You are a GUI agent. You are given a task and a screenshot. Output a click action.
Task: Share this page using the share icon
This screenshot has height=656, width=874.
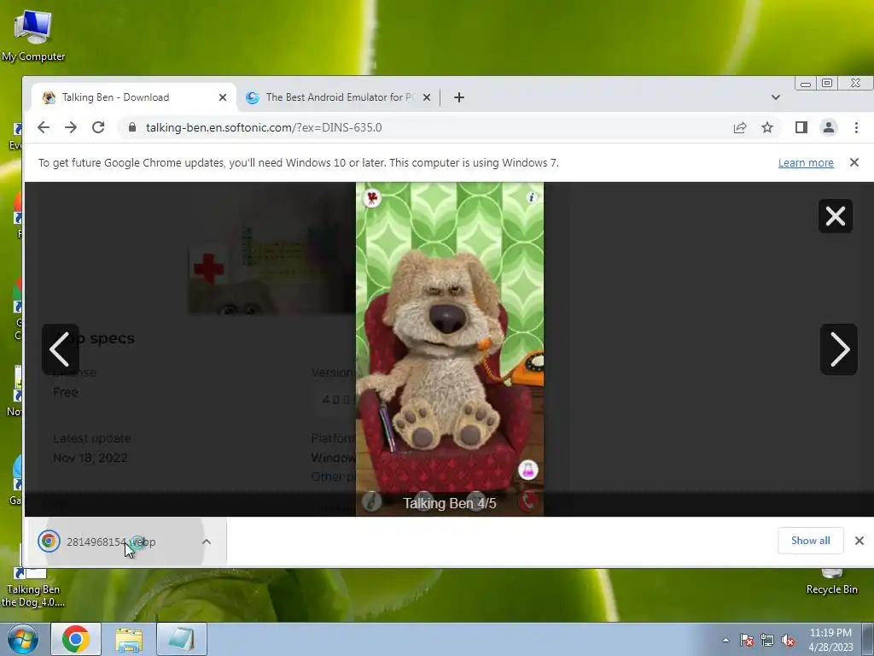[x=740, y=128]
